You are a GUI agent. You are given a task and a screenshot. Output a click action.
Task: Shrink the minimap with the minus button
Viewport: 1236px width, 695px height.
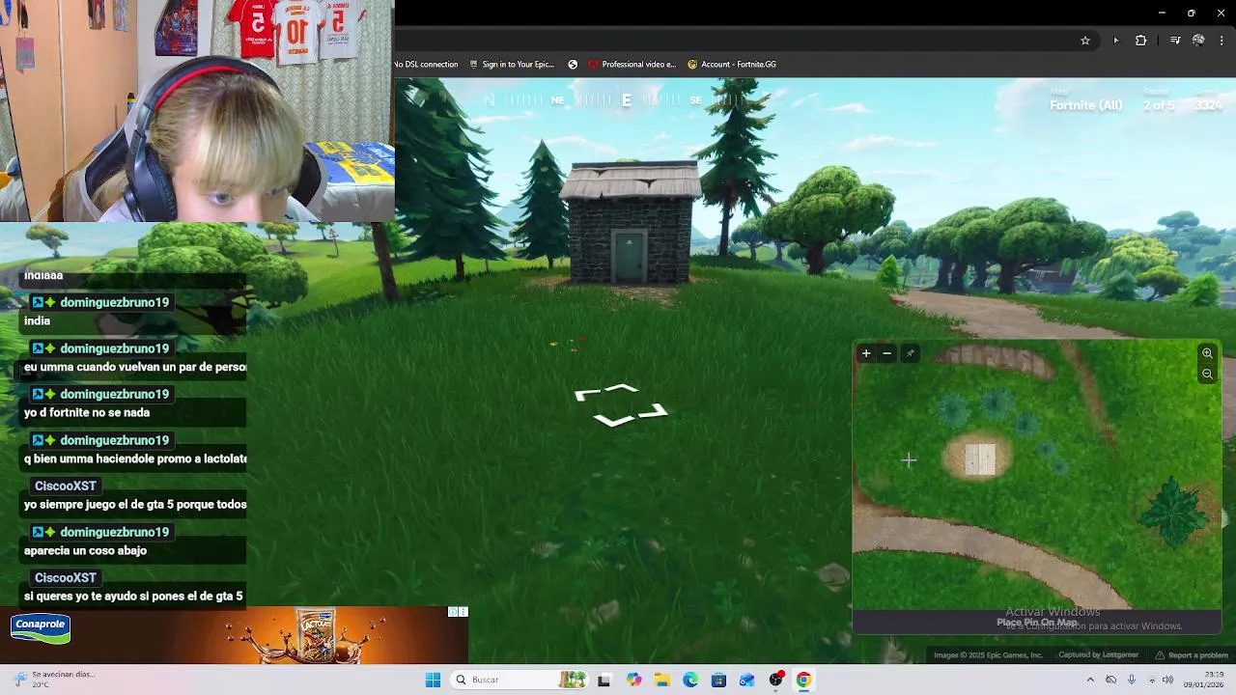point(886,353)
